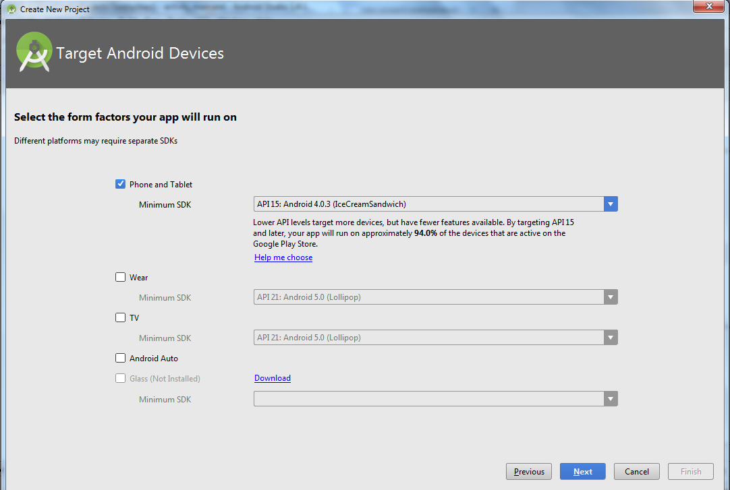Click the Phone and Tablet label
Screen dimensions: 730x490
coord(161,185)
